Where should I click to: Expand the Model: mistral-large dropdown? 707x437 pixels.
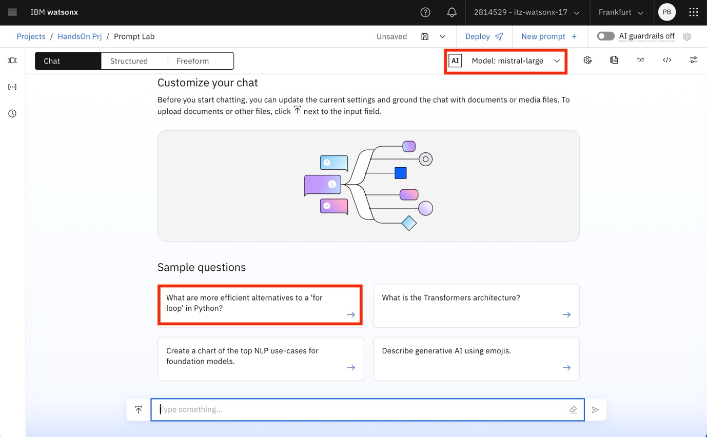[506, 61]
